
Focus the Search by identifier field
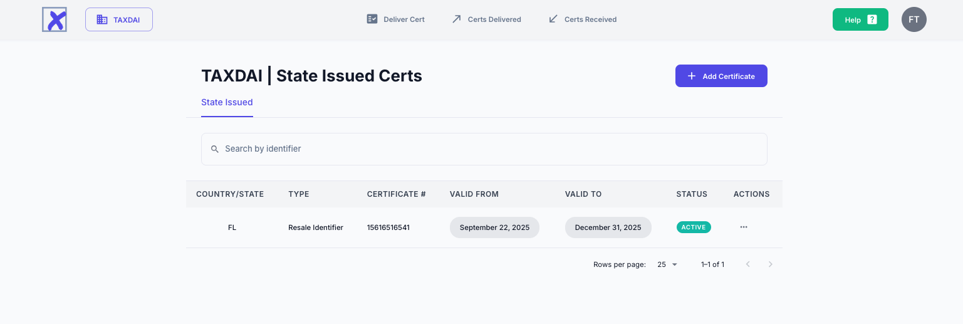pyautogui.click(x=489, y=149)
